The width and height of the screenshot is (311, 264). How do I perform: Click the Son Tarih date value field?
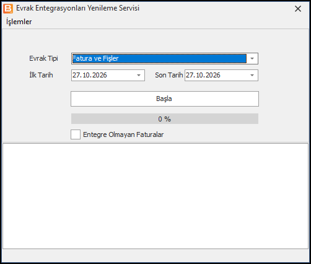(x=221, y=75)
